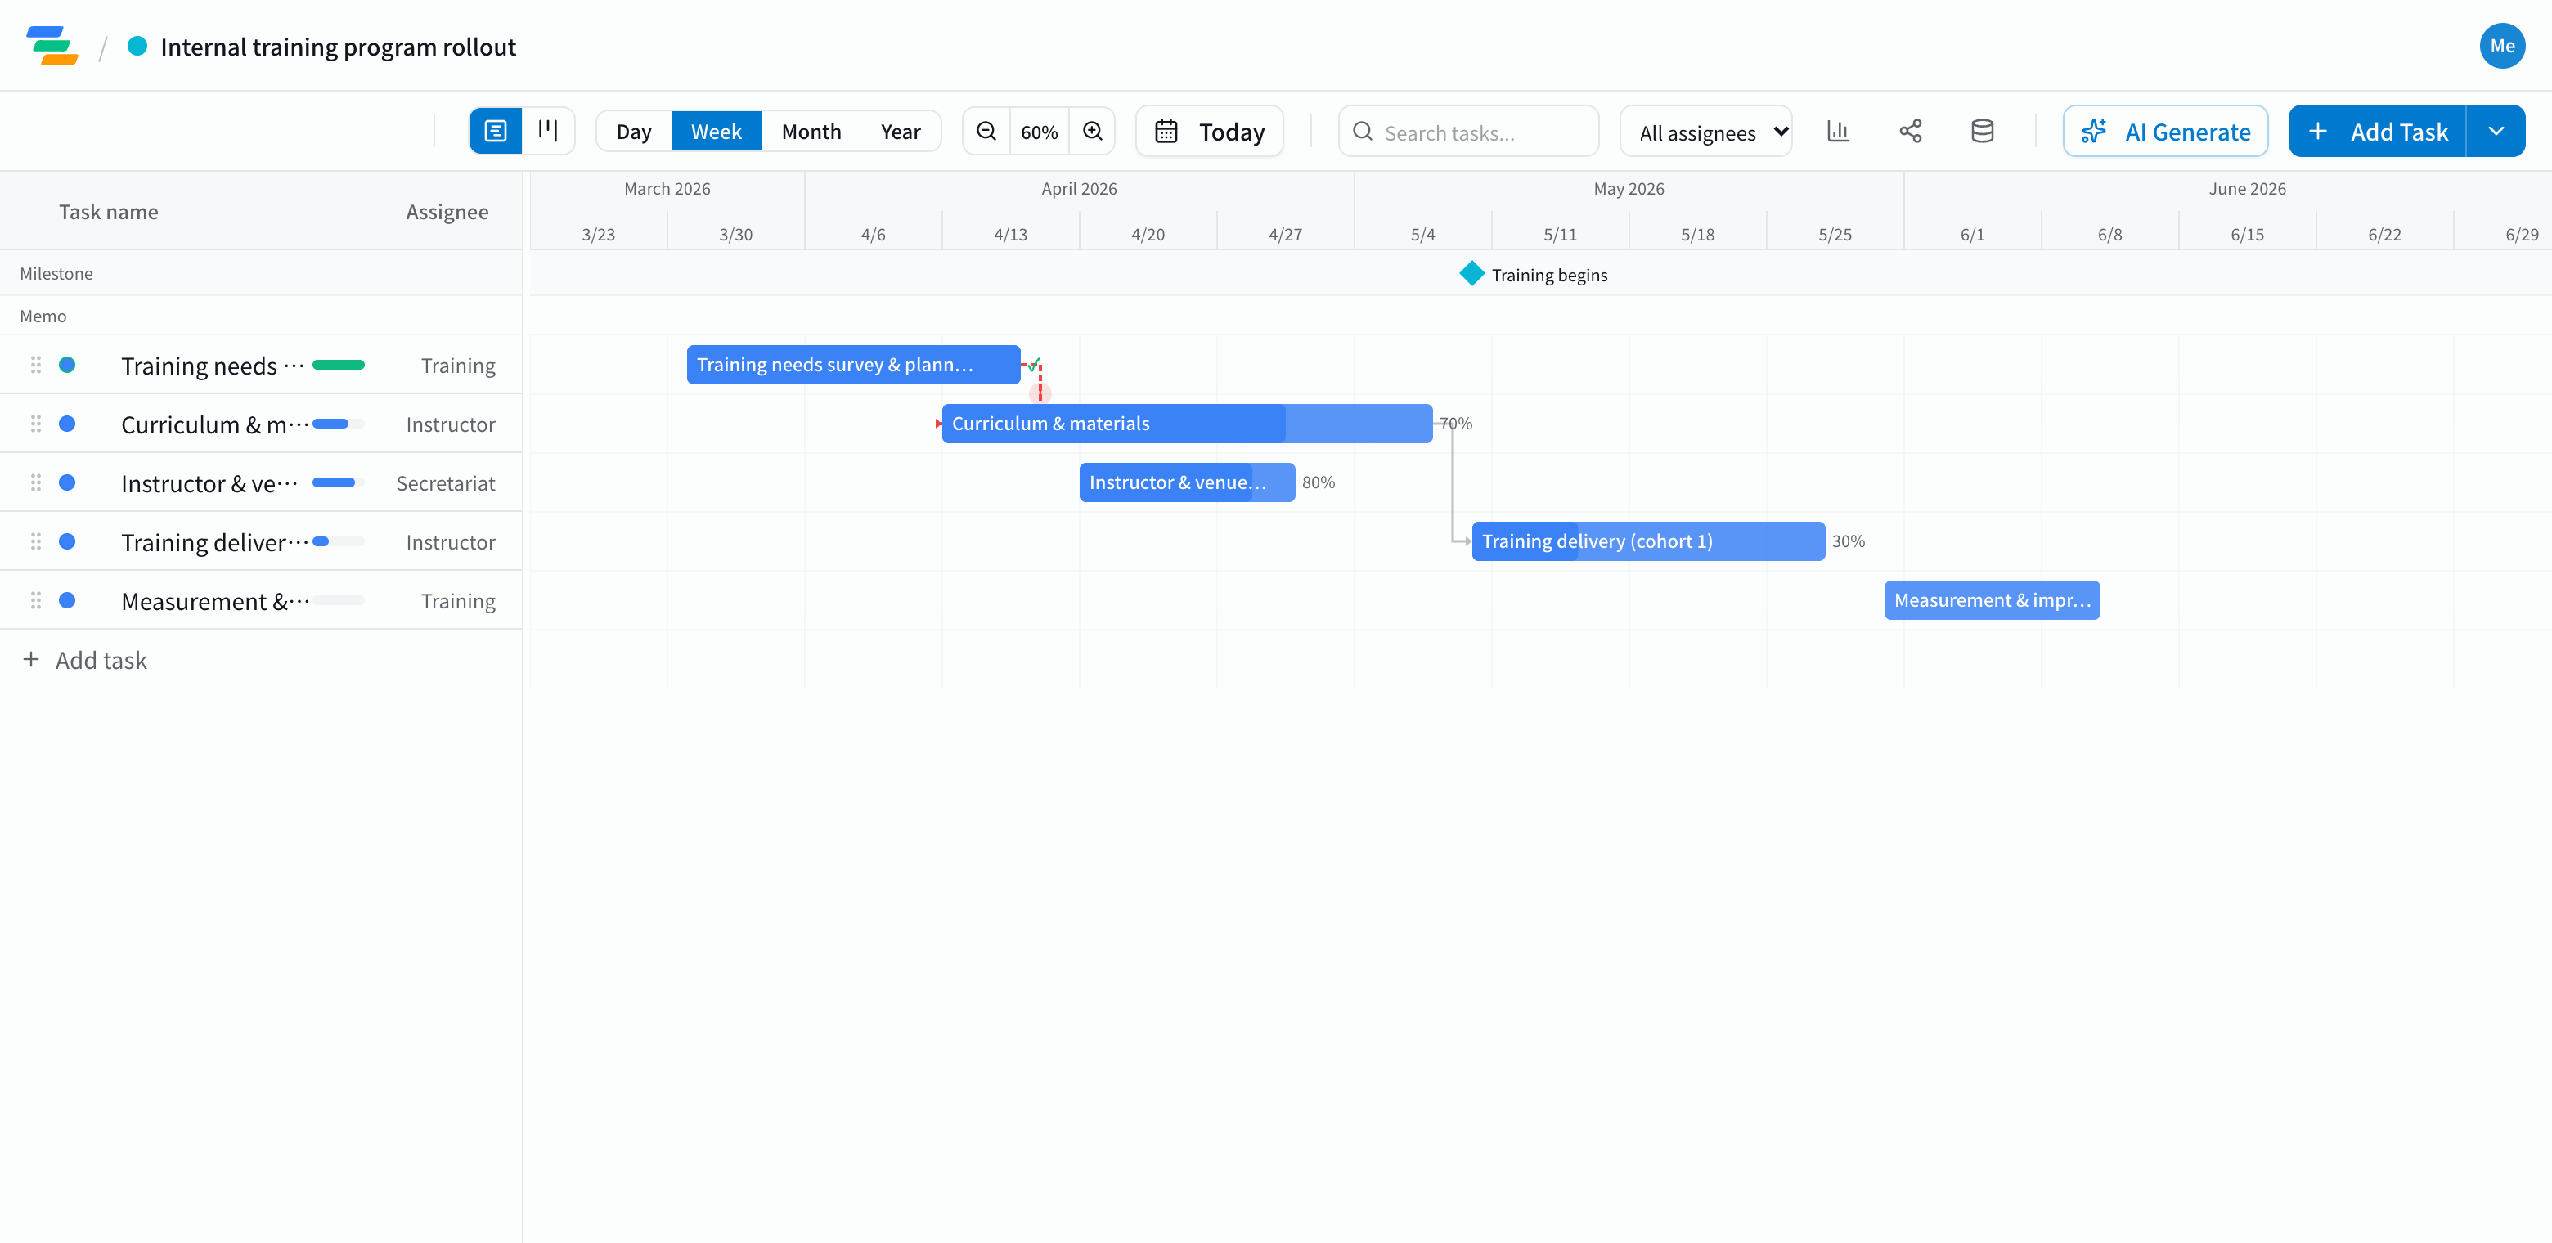This screenshot has height=1243, width=2552.
Task: Select the Year view tab
Action: [901, 131]
